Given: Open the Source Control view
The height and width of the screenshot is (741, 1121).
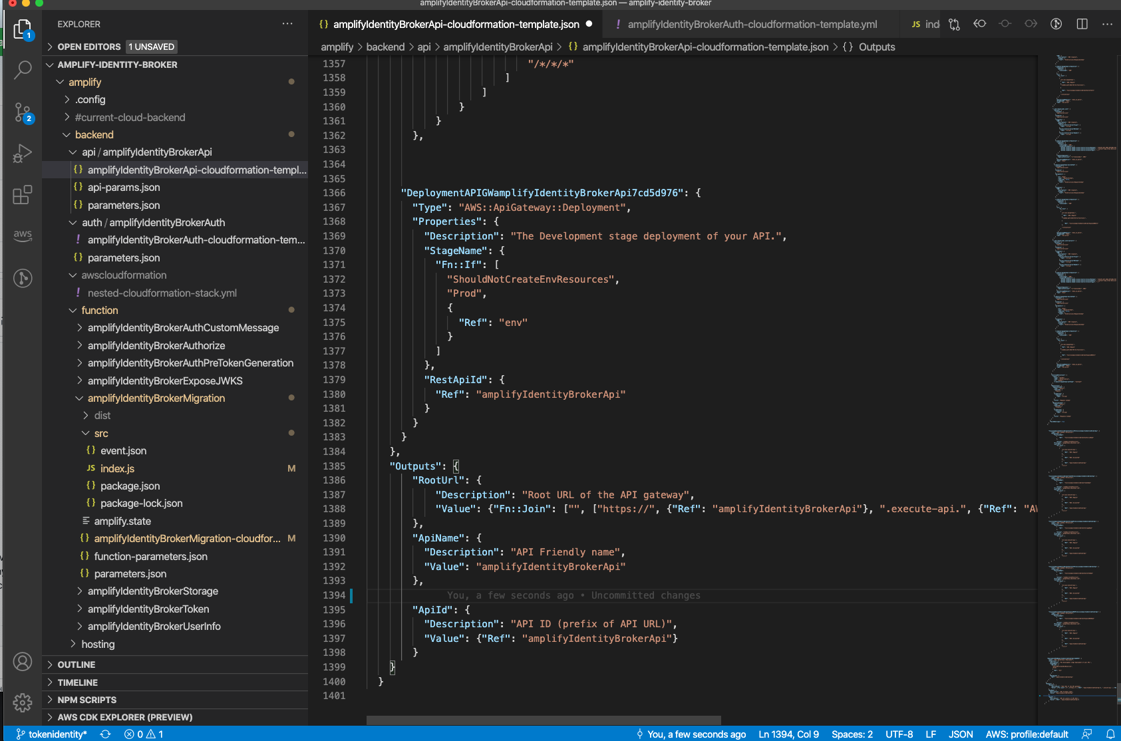Looking at the screenshot, I should [x=23, y=113].
